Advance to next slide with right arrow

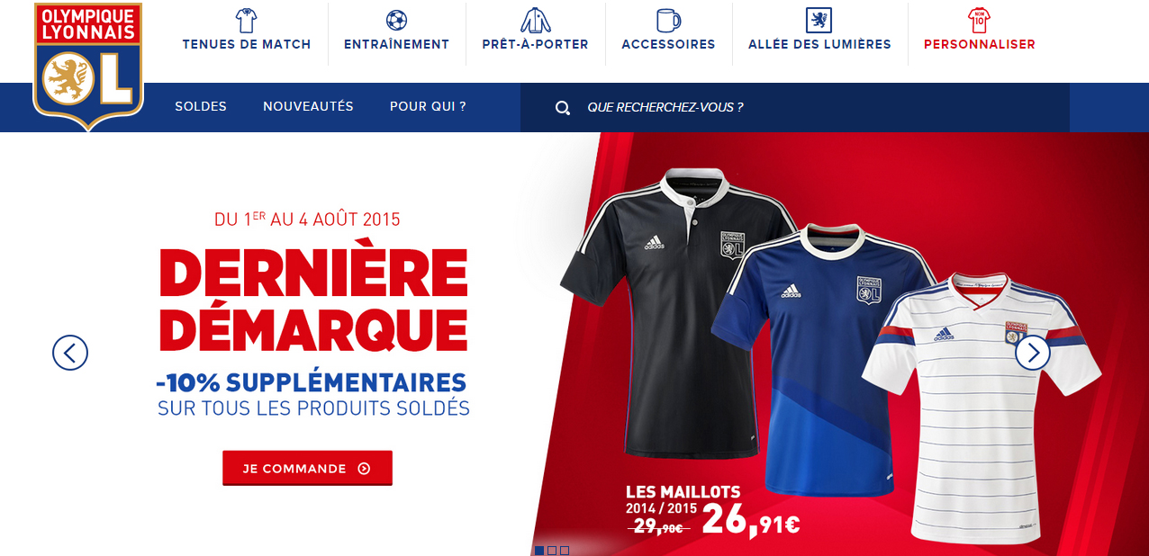click(x=1033, y=352)
